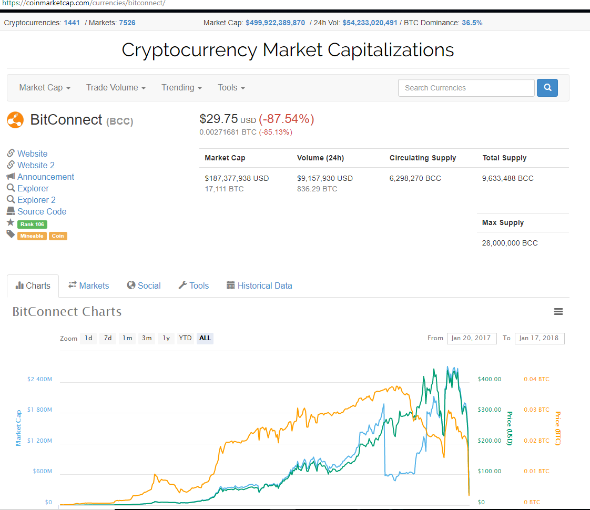Click the 24h Vol value $54,233,020,491
The image size is (590, 510).
point(370,23)
